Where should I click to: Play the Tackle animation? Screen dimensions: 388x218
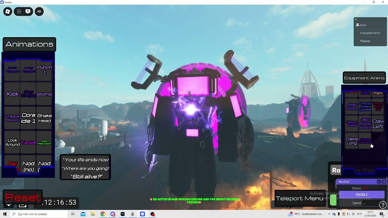[x=28, y=142]
